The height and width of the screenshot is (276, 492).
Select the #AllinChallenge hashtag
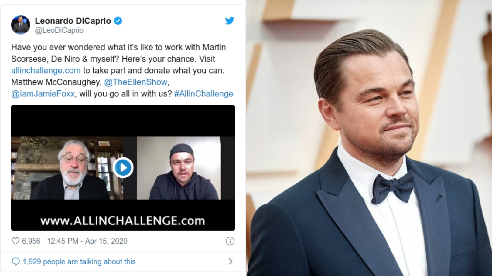(x=203, y=94)
